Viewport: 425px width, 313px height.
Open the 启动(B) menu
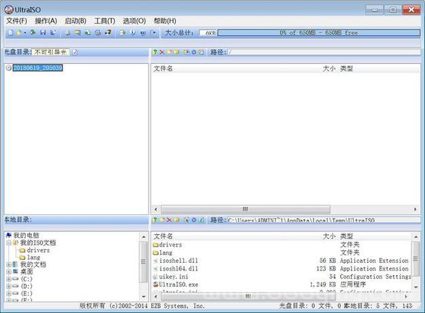(x=75, y=21)
